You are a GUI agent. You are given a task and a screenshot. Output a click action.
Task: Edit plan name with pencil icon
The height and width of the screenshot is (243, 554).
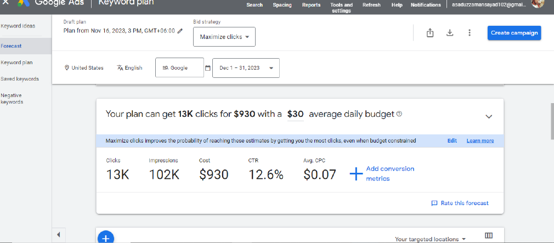click(x=180, y=31)
